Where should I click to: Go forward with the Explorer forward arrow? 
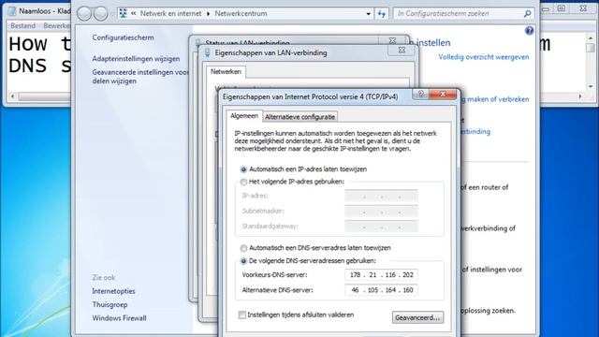[x=100, y=14]
